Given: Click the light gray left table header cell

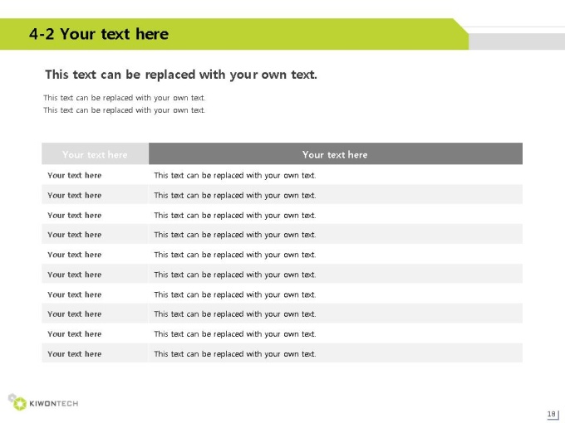Looking at the screenshot, I should (95, 154).
